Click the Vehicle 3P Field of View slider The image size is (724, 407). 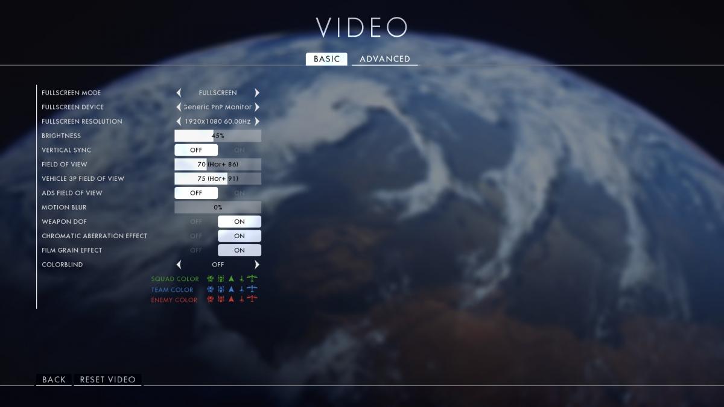pyautogui.click(x=218, y=178)
